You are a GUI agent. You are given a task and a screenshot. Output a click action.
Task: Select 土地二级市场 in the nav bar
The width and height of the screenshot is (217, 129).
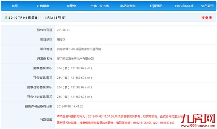(100, 6)
